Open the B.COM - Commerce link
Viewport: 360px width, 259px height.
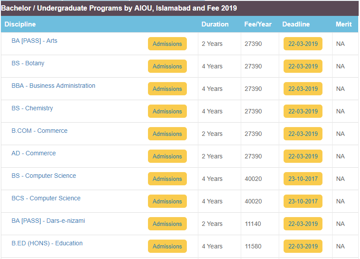pyautogui.click(x=39, y=131)
